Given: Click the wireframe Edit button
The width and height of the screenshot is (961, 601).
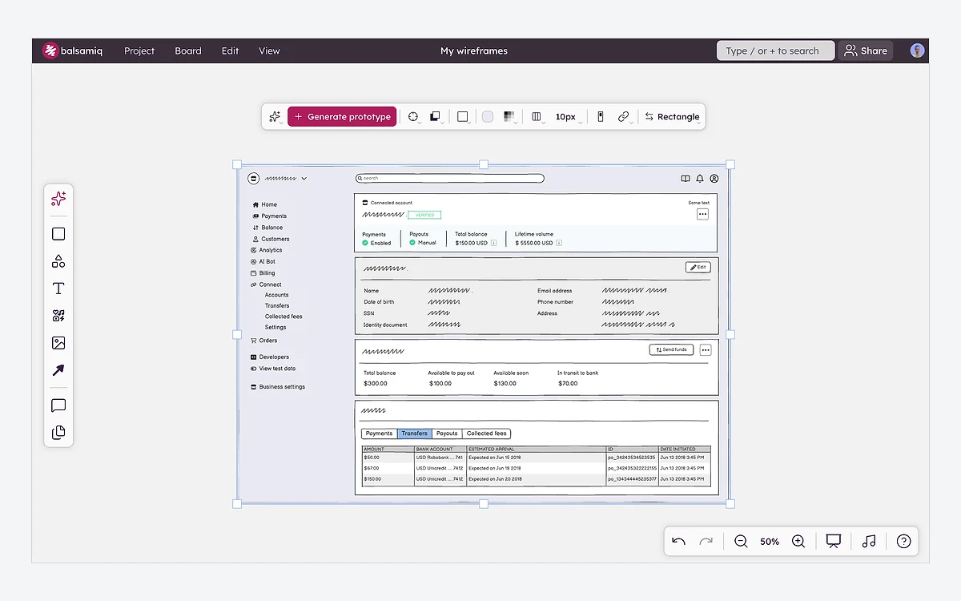Looking at the screenshot, I should 698,267.
